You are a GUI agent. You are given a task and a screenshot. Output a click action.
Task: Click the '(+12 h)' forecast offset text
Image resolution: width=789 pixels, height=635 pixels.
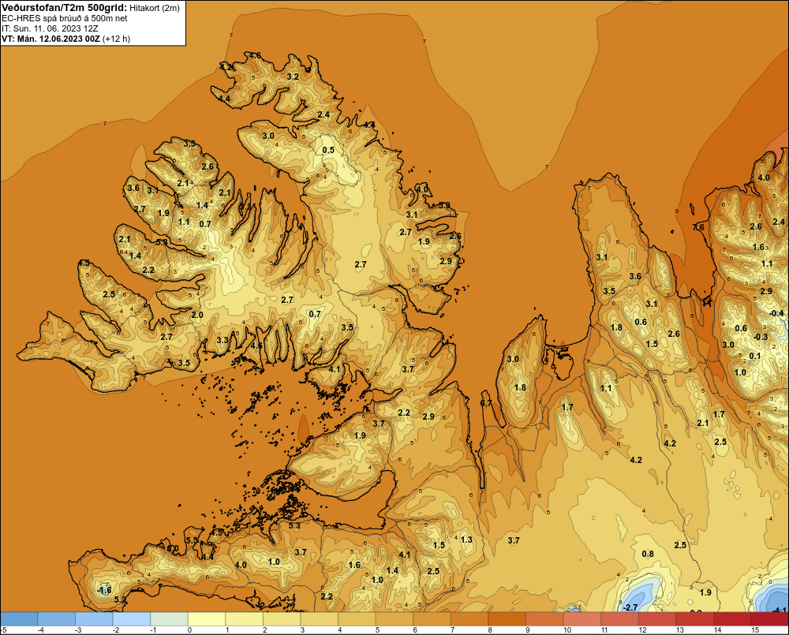click(116, 39)
